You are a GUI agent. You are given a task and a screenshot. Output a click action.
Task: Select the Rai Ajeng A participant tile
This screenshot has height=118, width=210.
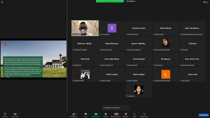166,59
